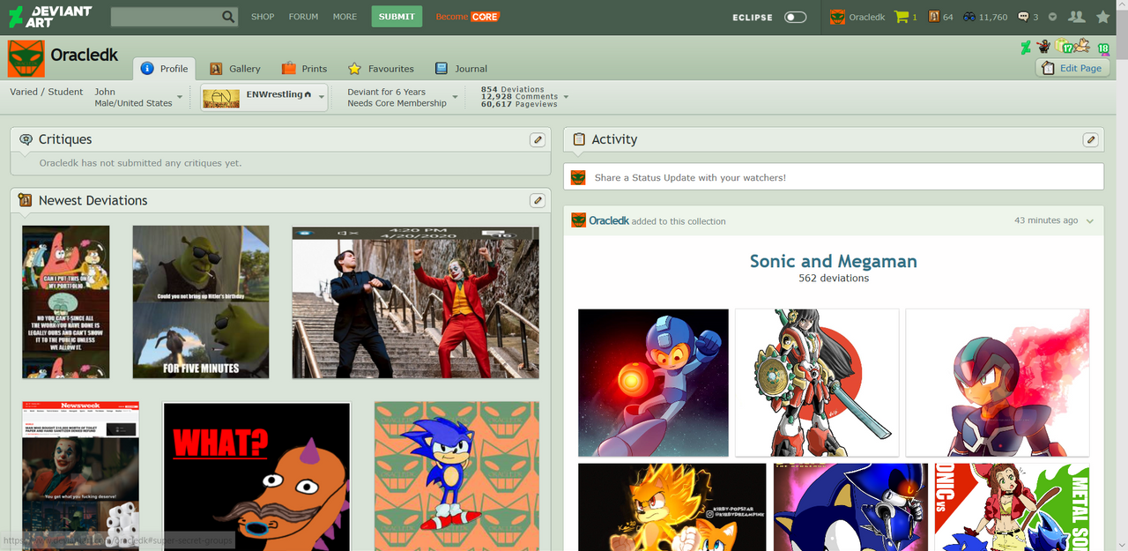1128x551 pixels.
Task: Click the Share a Status Update field
Action: point(833,177)
